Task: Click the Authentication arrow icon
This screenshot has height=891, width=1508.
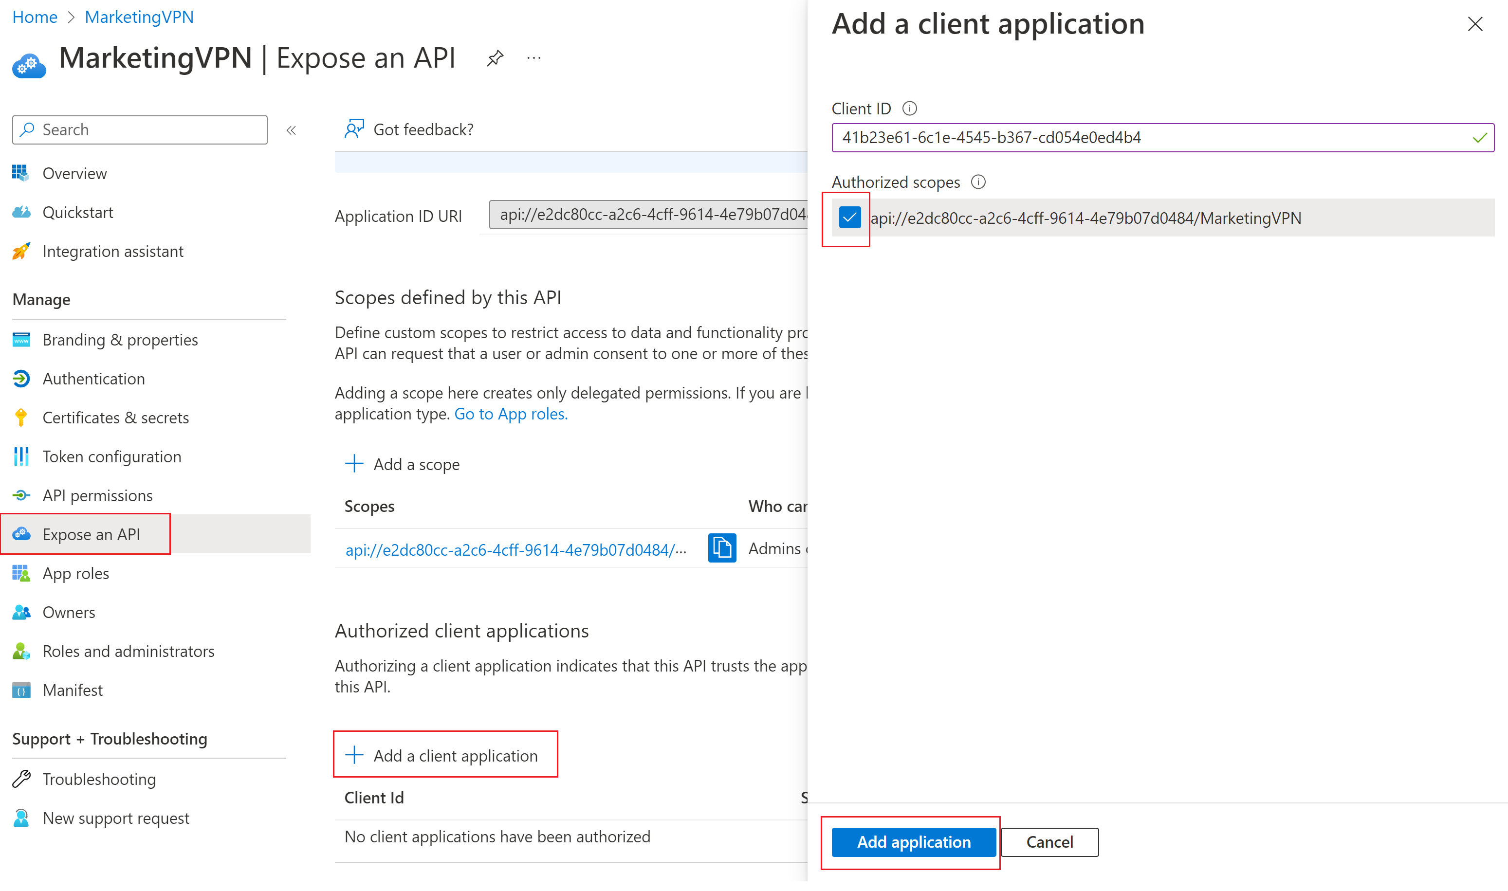Action: pos(21,379)
